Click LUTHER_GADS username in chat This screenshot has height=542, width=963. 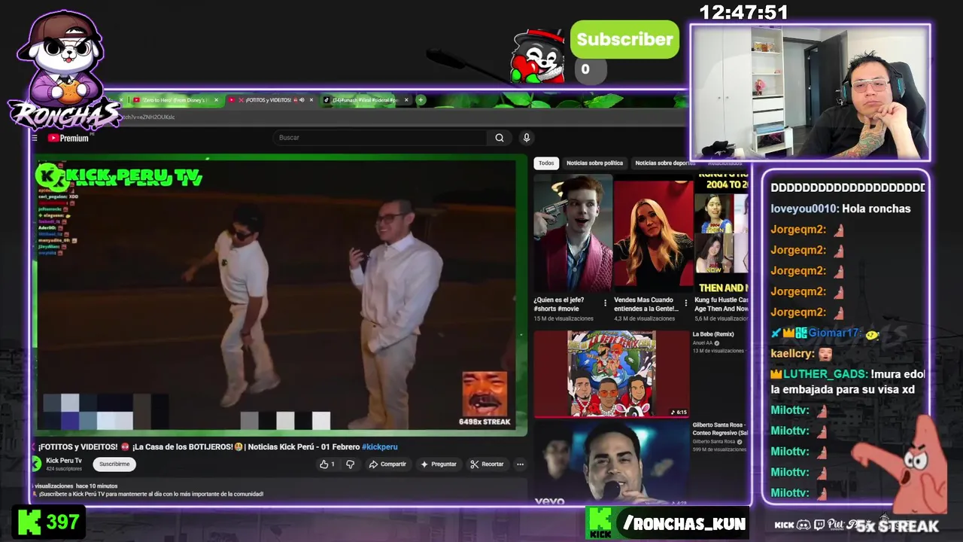(825, 374)
